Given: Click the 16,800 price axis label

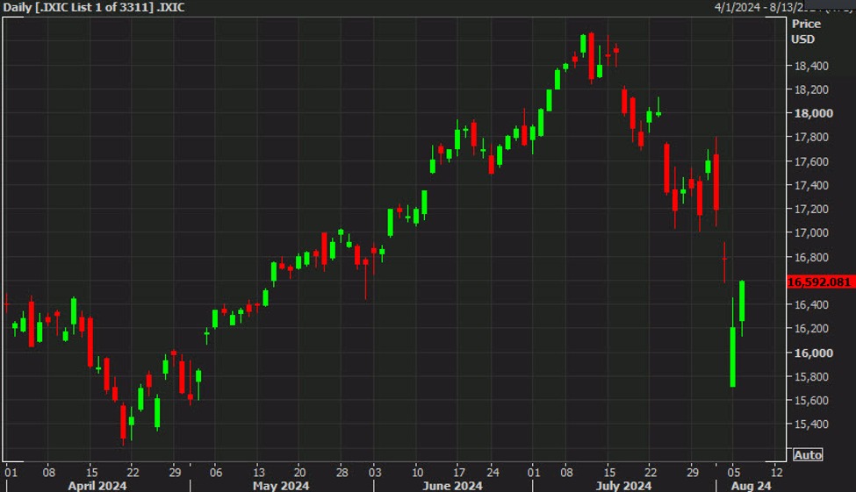Looking at the screenshot, I should click(810, 258).
